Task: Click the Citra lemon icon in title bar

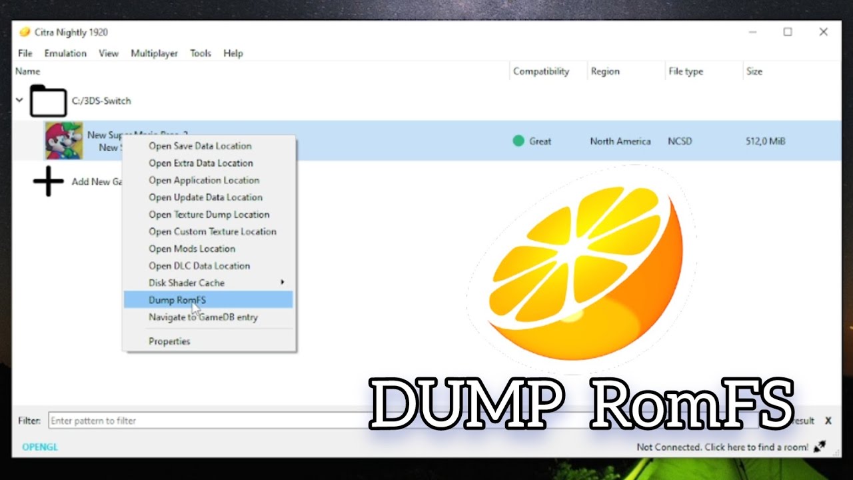Action: (25, 32)
